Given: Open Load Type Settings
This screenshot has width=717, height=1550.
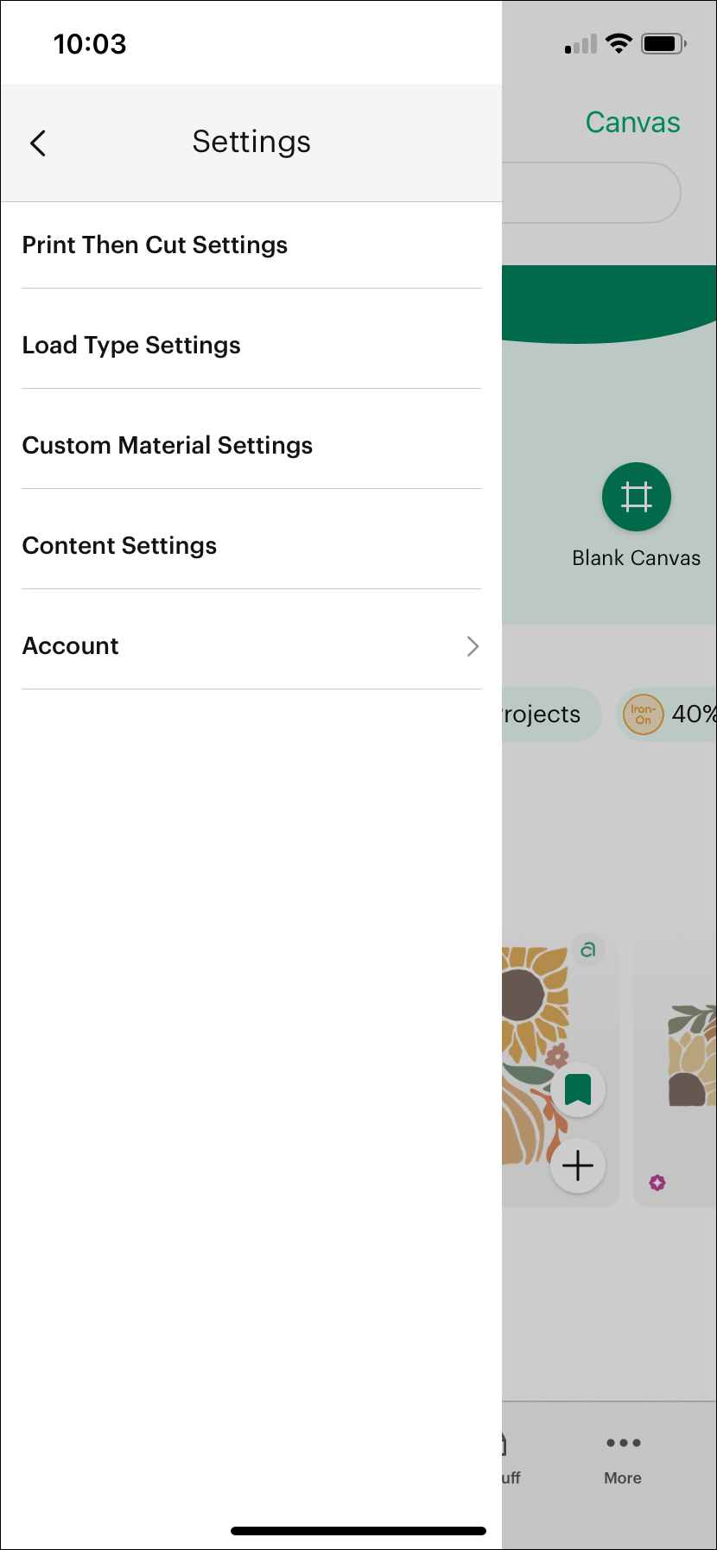Looking at the screenshot, I should pos(131,345).
